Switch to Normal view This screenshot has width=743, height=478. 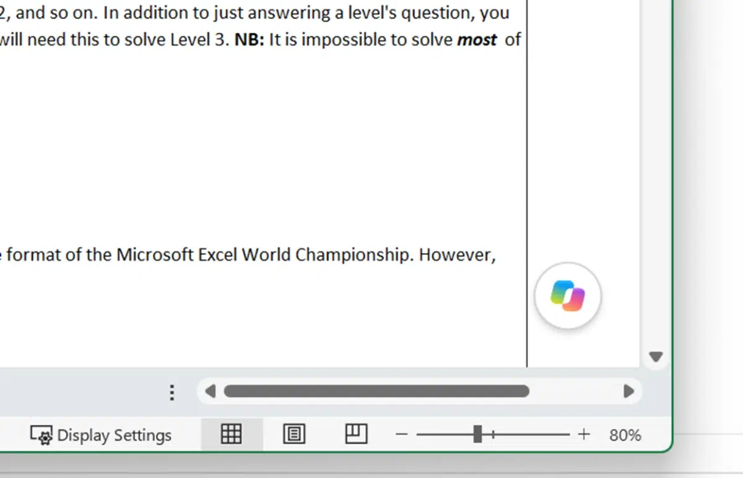[232, 435]
